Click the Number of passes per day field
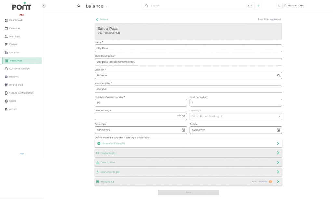 coord(140,103)
